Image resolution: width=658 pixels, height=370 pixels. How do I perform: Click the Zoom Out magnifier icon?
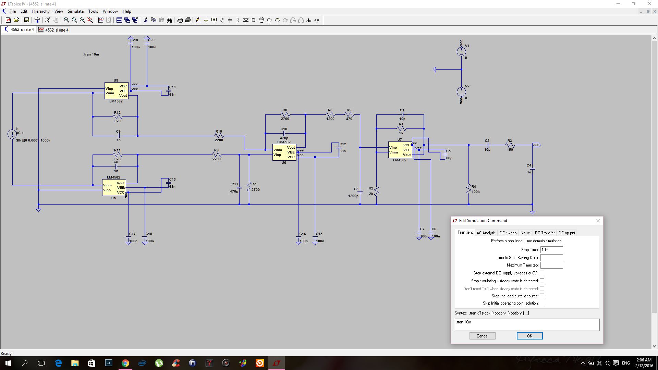tap(82, 20)
